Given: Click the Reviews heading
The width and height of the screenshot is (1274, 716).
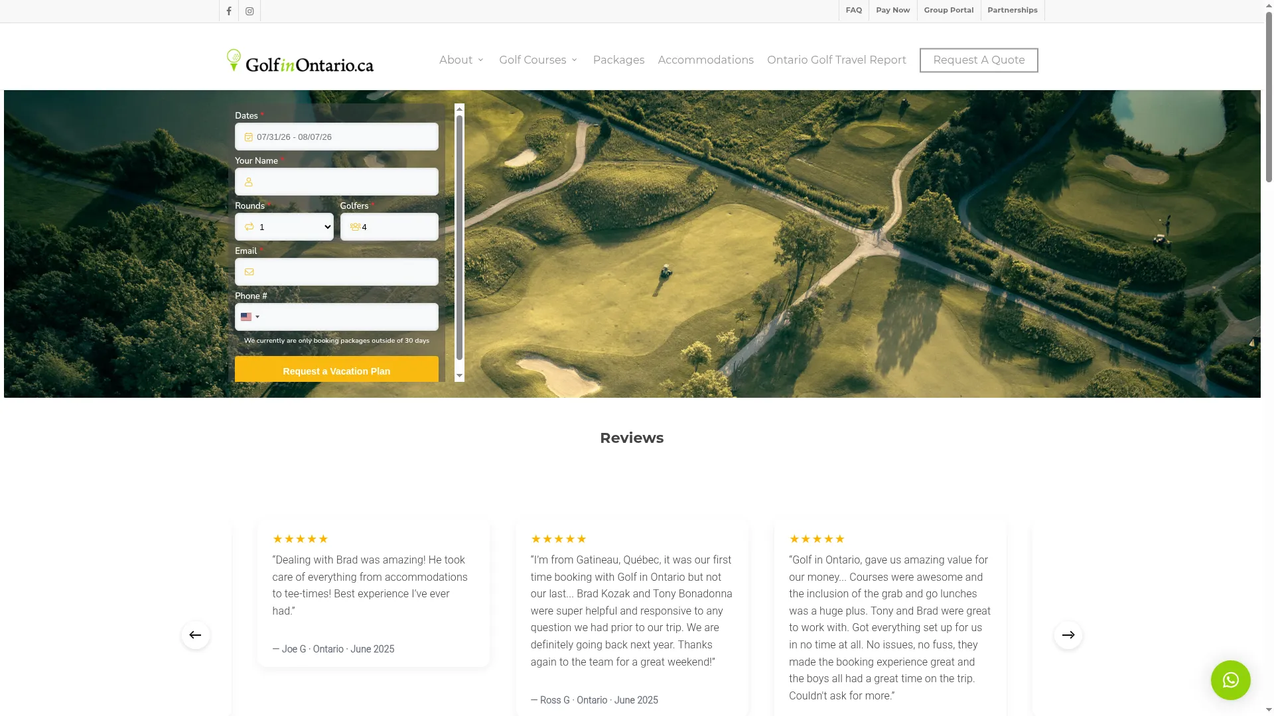Looking at the screenshot, I should coord(632,438).
